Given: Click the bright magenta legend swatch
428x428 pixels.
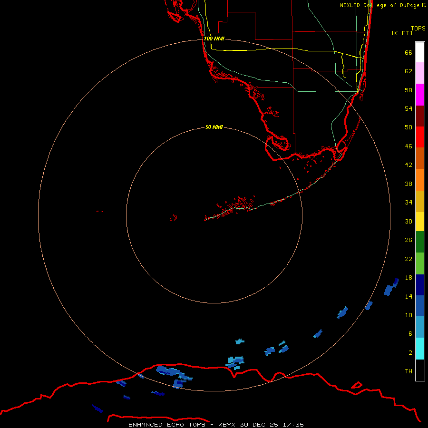Looking at the screenshot, I should point(420,95).
